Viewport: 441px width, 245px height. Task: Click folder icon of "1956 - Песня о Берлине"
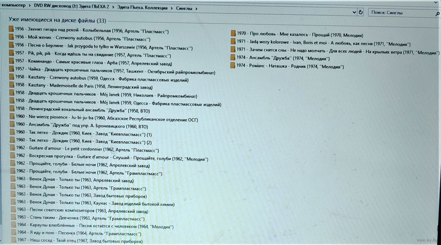tap(11, 45)
